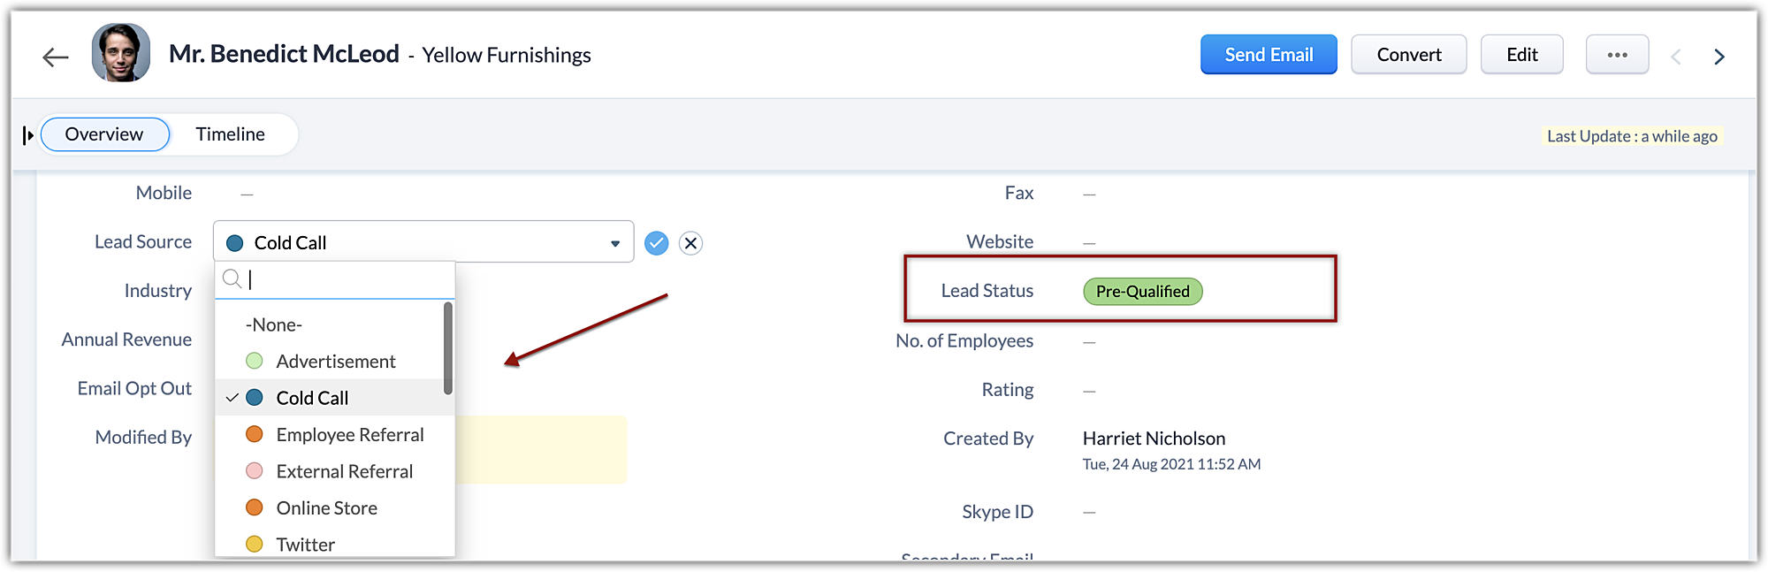The height and width of the screenshot is (572, 1768).
Task: Switch to the Timeline tab
Action: click(230, 134)
